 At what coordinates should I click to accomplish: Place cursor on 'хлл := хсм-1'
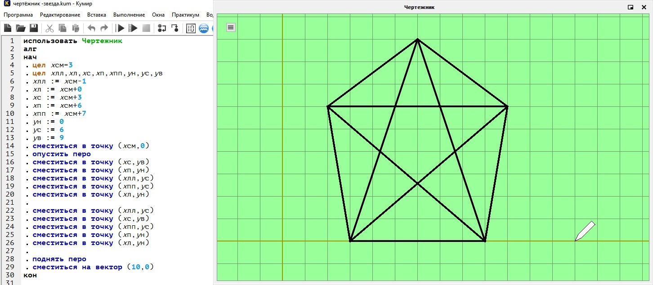pos(59,81)
